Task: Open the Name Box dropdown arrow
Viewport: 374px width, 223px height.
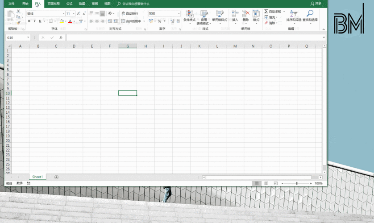Action: 28,38
